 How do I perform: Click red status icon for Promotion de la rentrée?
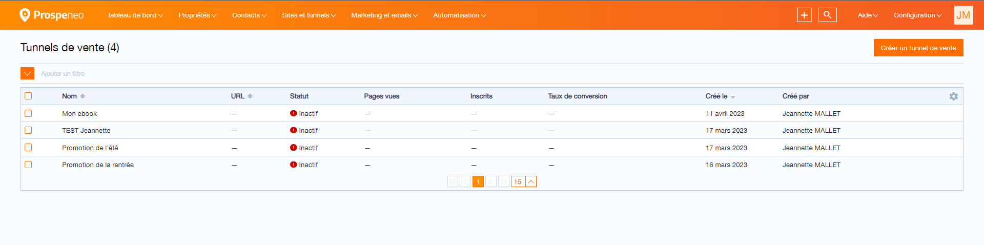pyautogui.click(x=293, y=165)
